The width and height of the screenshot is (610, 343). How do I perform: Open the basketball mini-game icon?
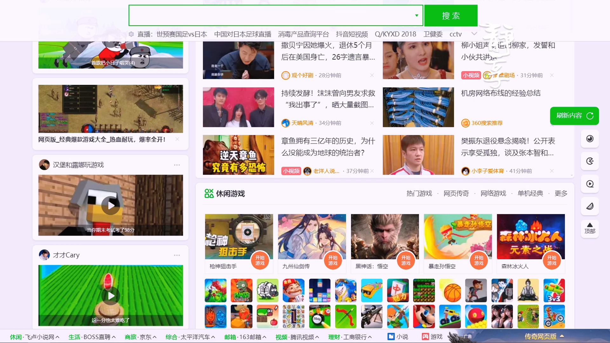tap(450, 290)
